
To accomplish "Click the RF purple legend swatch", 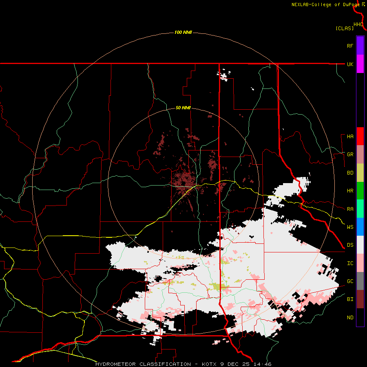I will (360, 46).
